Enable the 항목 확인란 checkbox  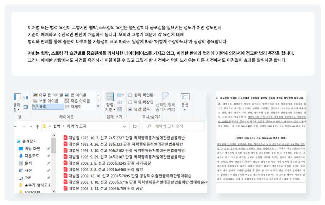tap(130, 95)
